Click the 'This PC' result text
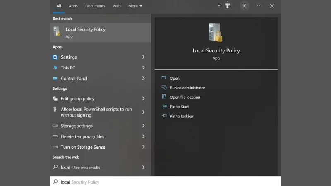 (x=68, y=68)
